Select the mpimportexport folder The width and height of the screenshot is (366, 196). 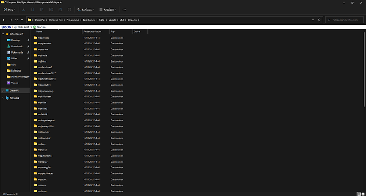pos(46,120)
